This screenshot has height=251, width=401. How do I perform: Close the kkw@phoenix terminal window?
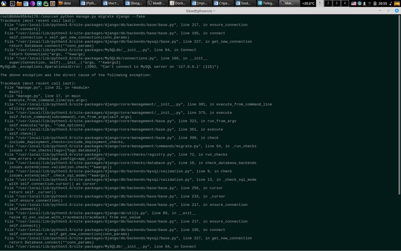[396, 10]
